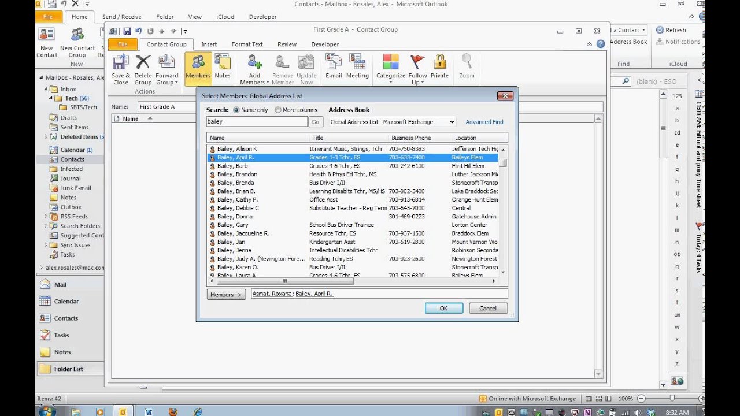Click the search field containing bailey
The width and height of the screenshot is (740, 416).
pos(257,122)
